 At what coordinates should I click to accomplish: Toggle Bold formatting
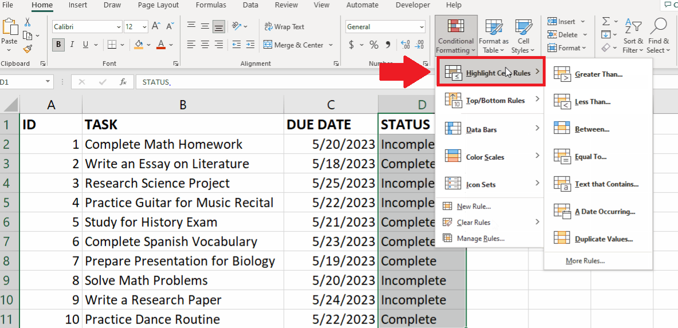(58, 45)
